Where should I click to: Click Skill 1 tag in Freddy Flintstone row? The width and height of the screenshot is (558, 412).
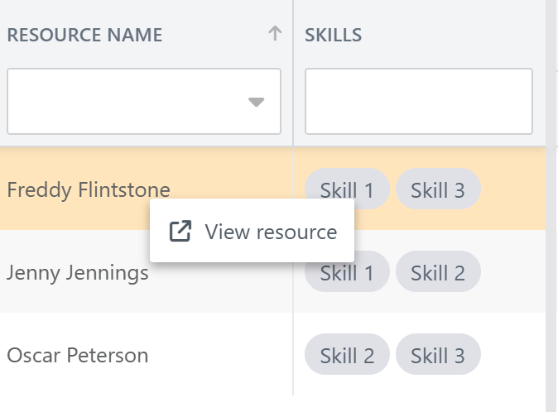[347, 189]
